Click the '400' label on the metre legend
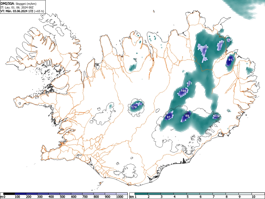This screenshot has height=199, width=265. [51, 197]
